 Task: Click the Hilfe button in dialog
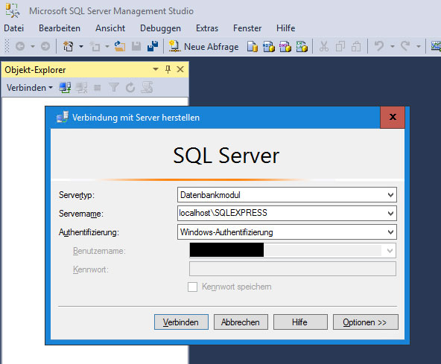(x=300, y=322)
